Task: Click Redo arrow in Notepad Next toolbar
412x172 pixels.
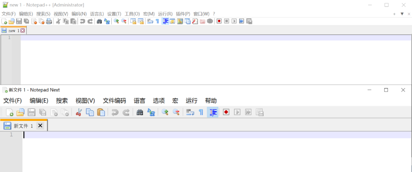Action: pos(126,112)
